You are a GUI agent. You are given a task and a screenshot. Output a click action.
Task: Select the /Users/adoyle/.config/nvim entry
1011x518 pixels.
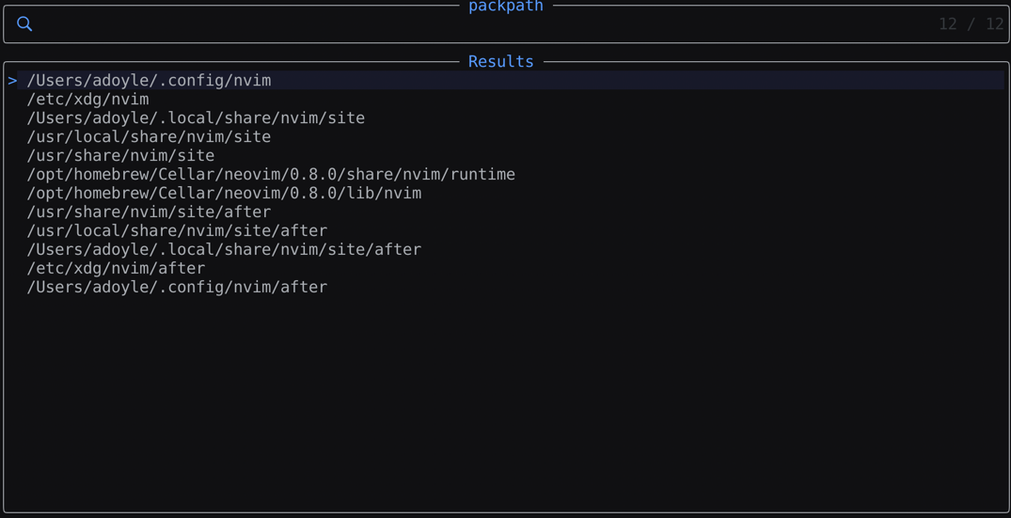(x=149, y=81)
